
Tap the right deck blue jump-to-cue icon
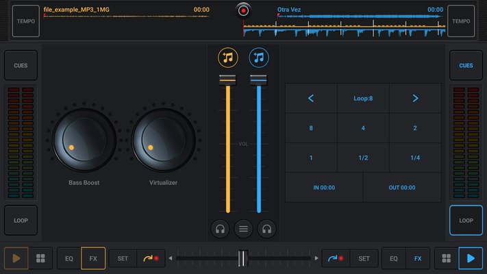336,258
